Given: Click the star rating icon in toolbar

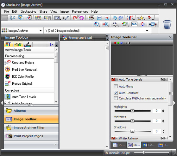Looking at the screenshot, I should click(140, 18).
